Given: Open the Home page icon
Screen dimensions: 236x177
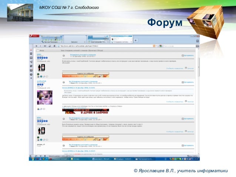Looking at the screenshot, I should [x=54, y=46].
